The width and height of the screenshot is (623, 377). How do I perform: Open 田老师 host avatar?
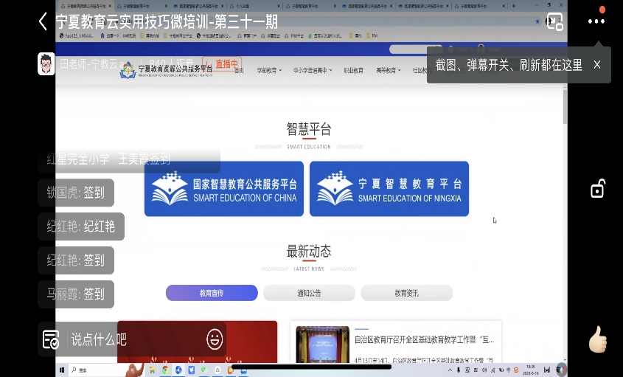[46, 63]
